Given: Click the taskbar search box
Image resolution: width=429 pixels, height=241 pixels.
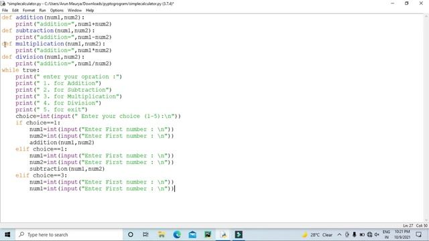Looking at the screenshot, I should (68, 234).
